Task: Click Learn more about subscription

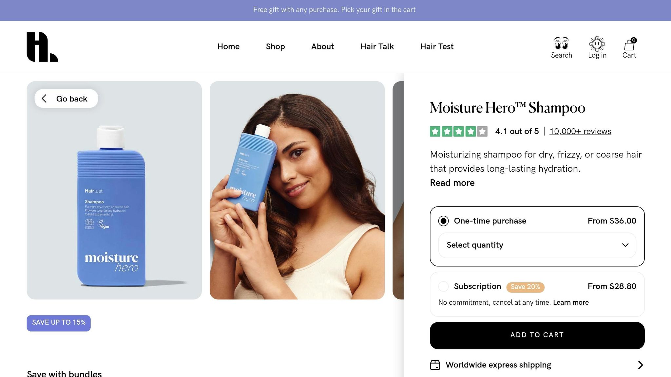Action: click(571, 302)
